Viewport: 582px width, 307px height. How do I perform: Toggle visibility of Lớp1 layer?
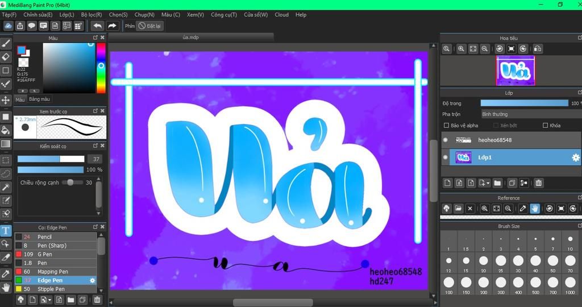pyautogui.click(x=446, y=157)
